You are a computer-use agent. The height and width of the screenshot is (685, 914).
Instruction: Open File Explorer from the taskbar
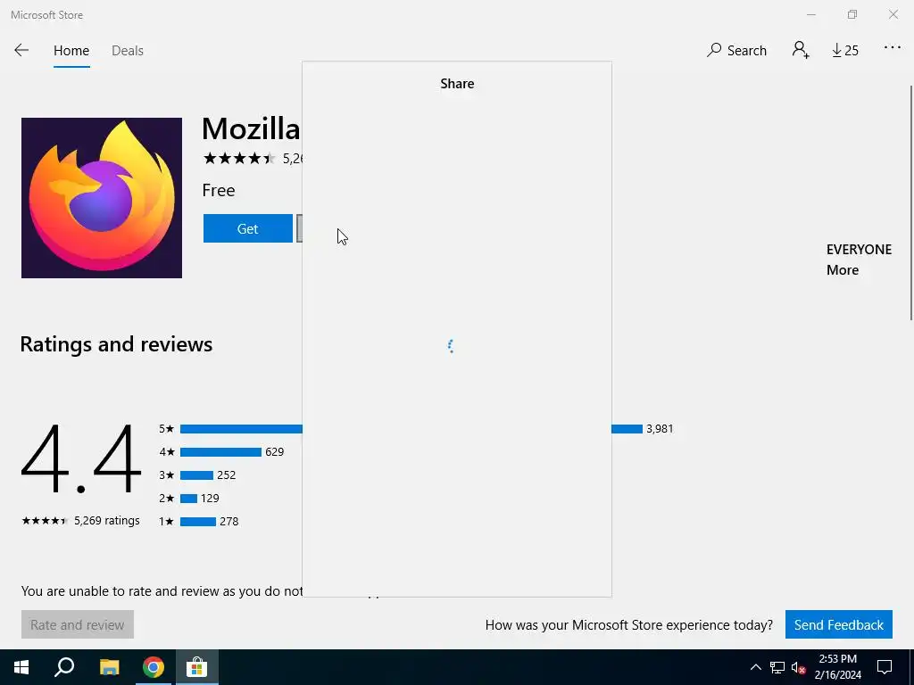click(109, 667)
